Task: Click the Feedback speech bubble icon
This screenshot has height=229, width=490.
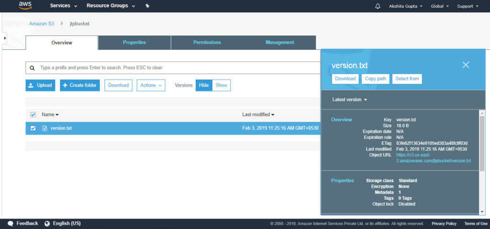Action: point(11,223)
